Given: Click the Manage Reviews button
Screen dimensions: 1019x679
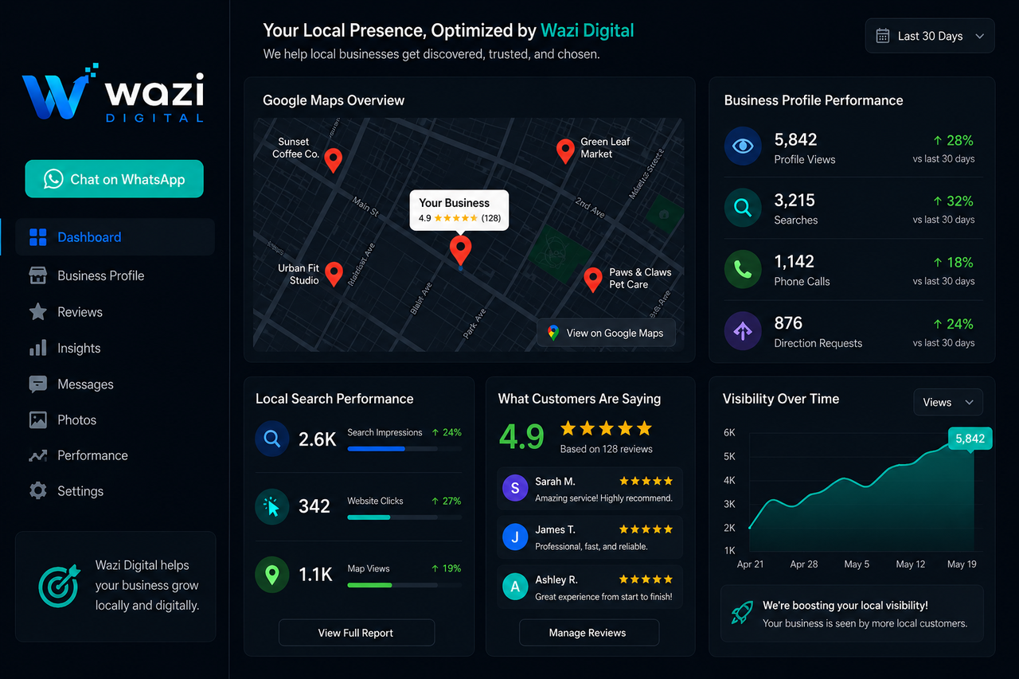Looking at the screenshot, I should click(588, 633).
